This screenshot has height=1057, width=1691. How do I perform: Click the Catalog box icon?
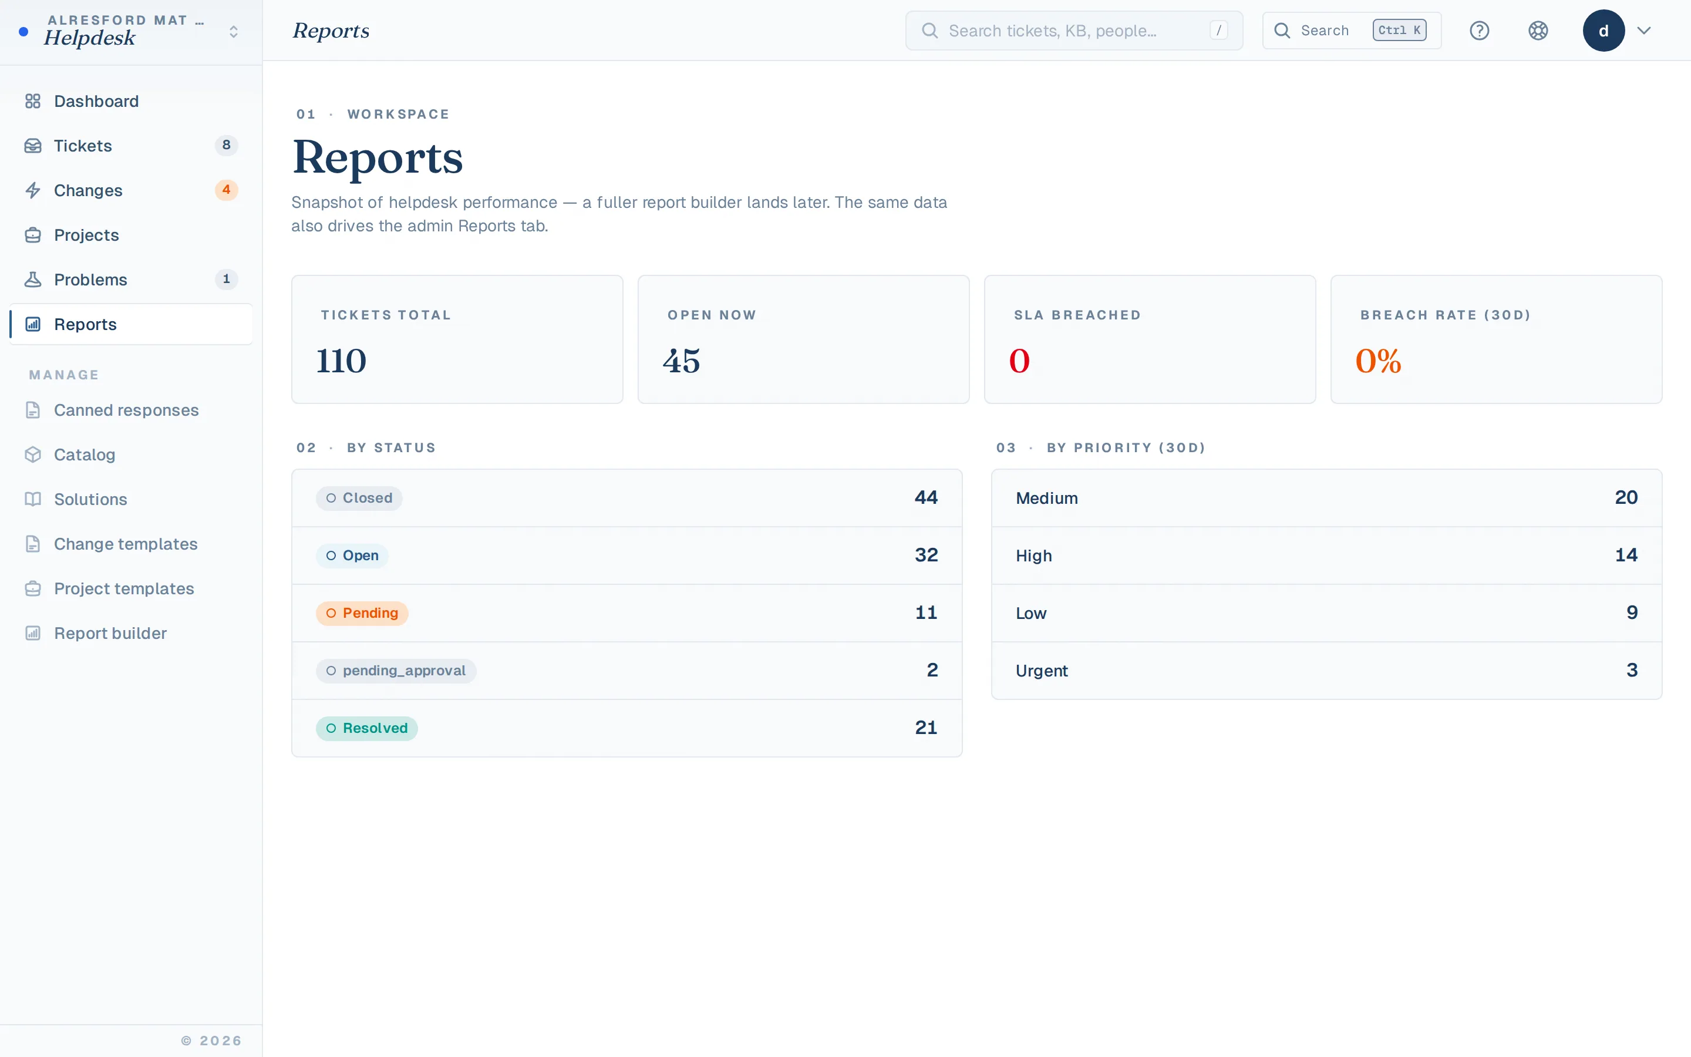click(x=33, y=455)
